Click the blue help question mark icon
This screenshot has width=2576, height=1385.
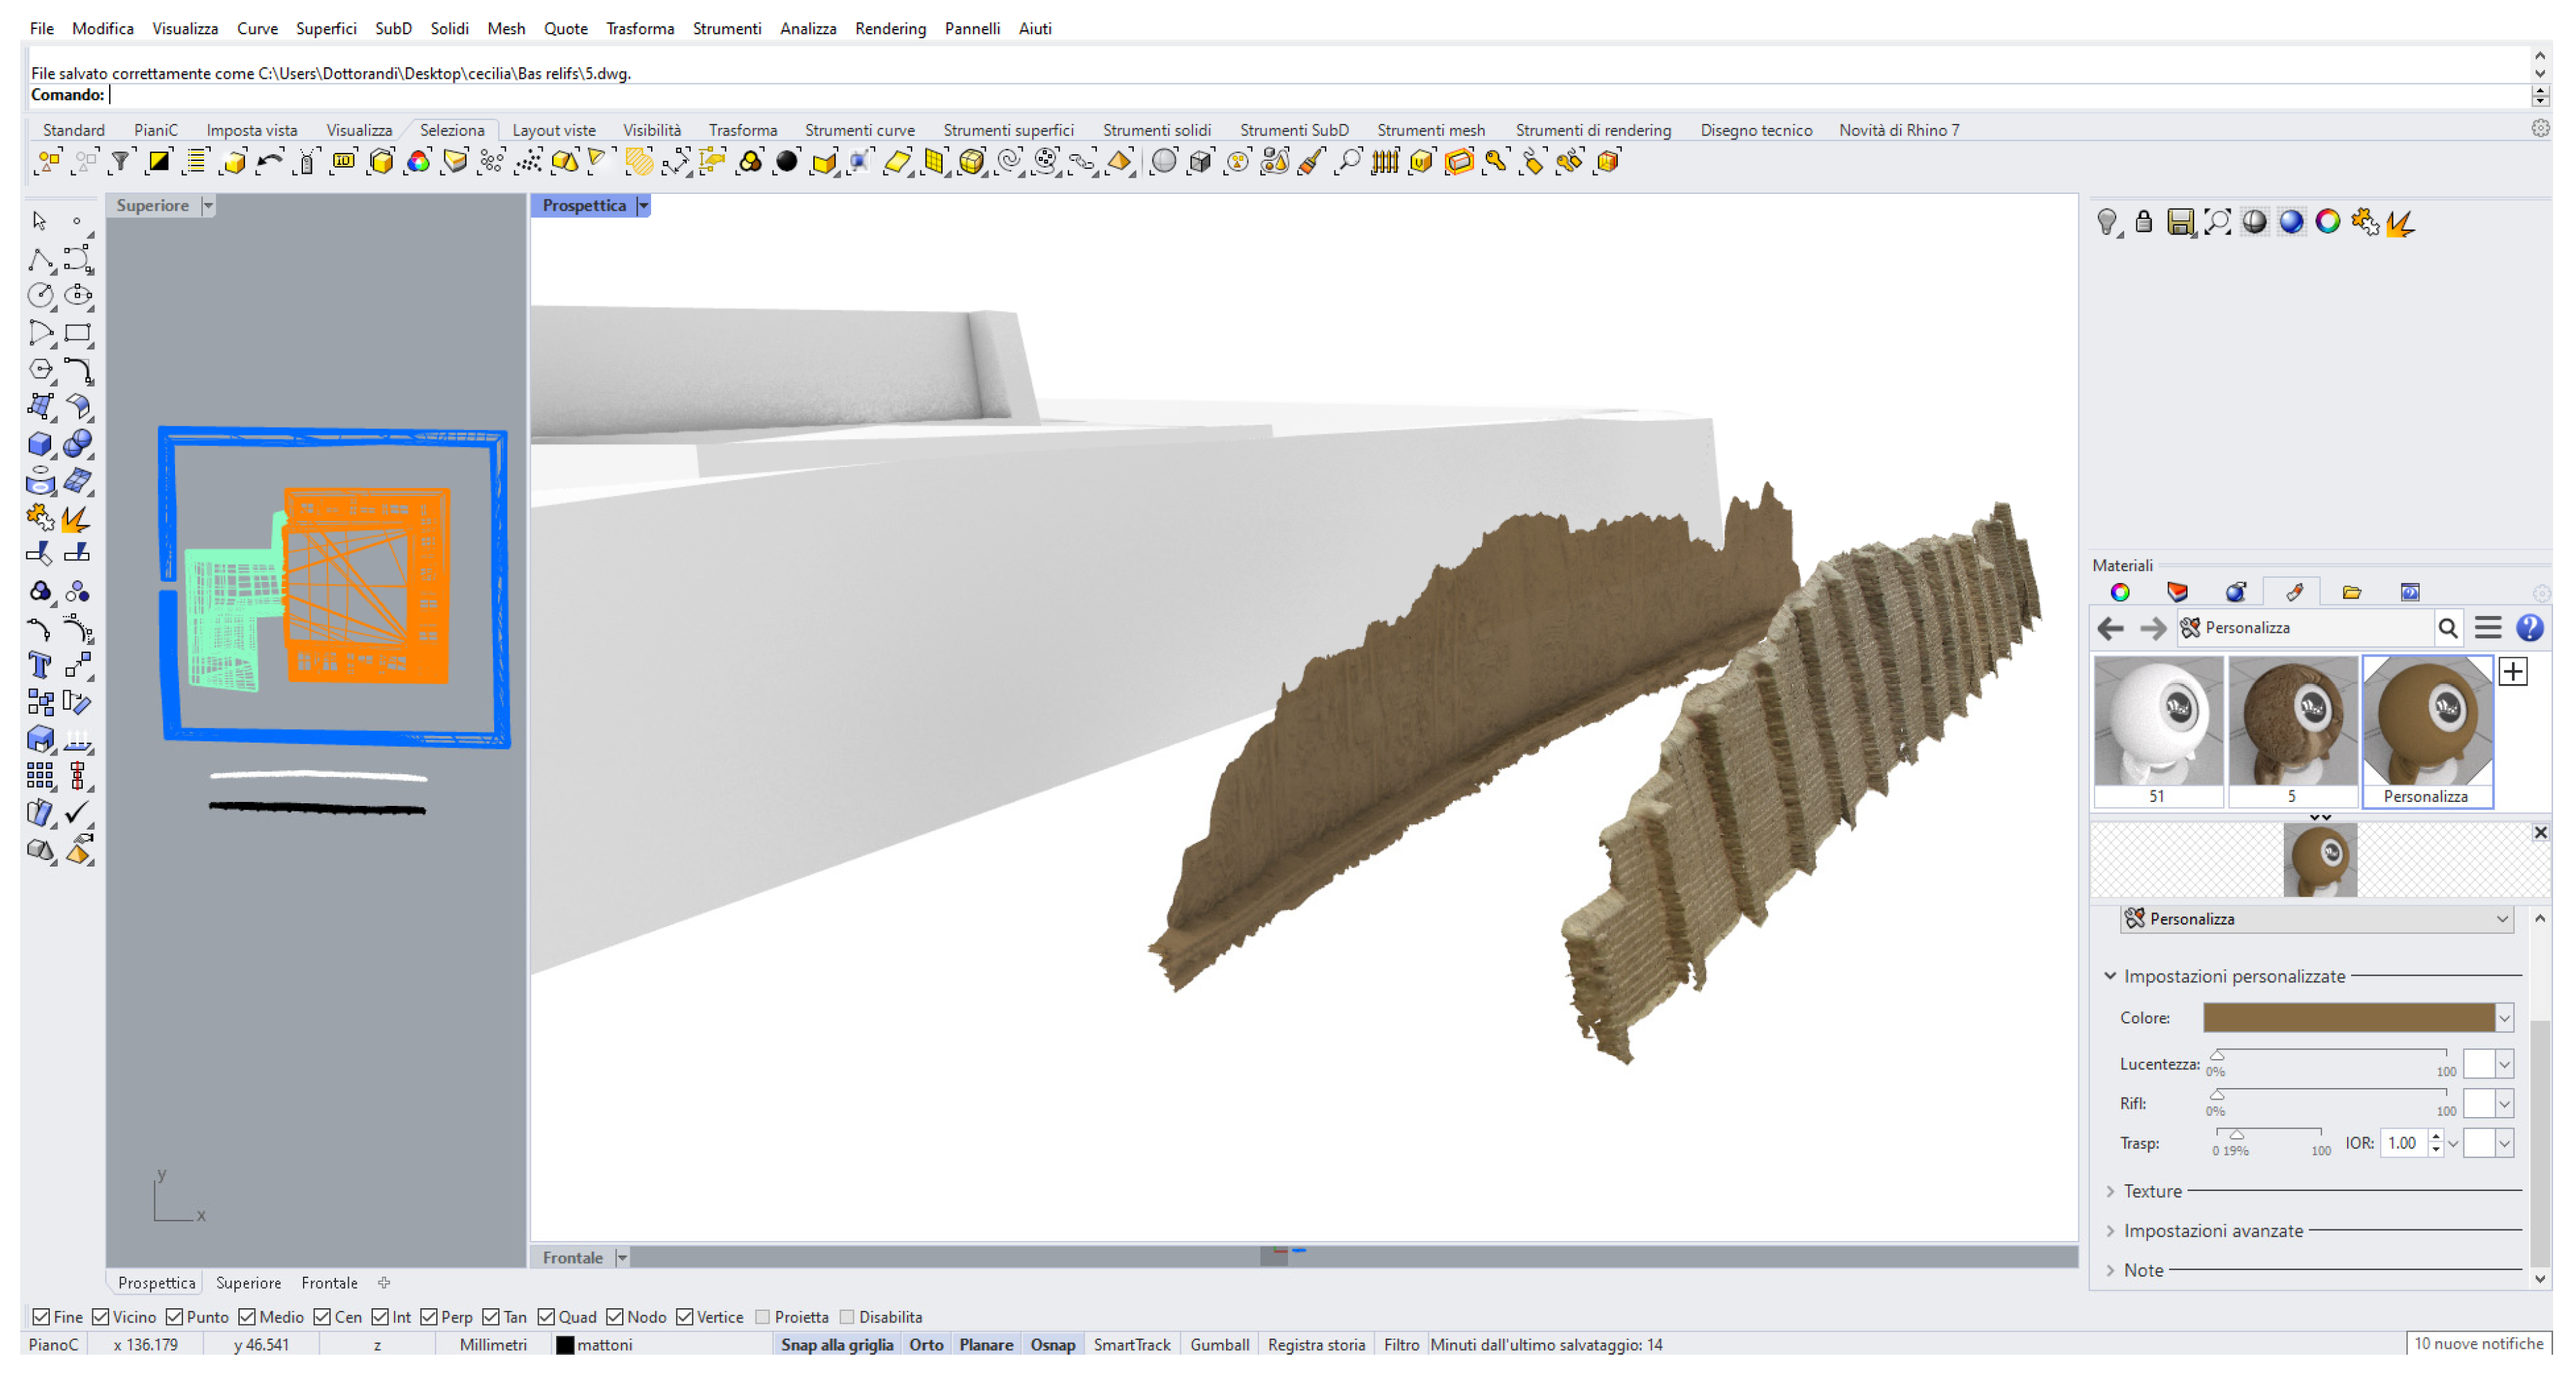2529,628
